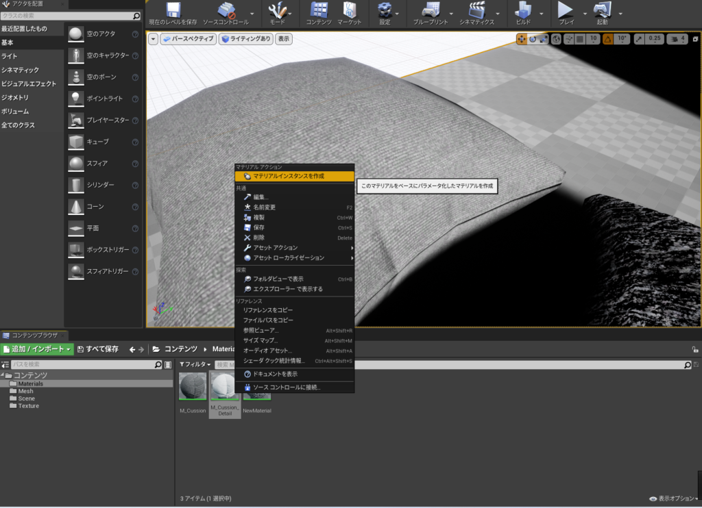Screen dimensions: 702x508
Task: Choose Show in Explorer (エクスプローラー で表示する)
Action: (x=295, y=290)
